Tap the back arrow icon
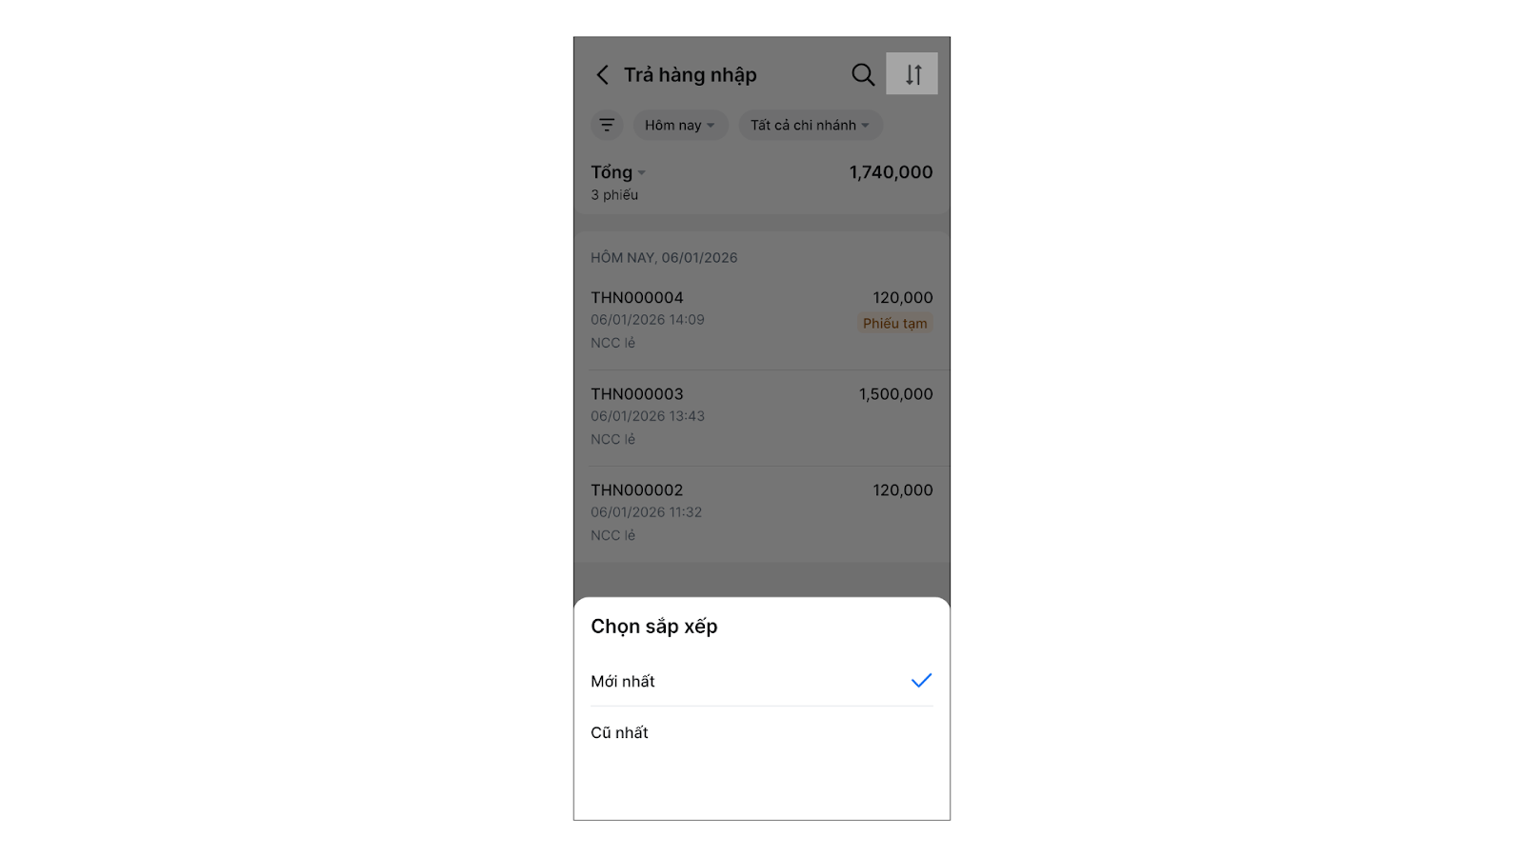 click(602, 74)
